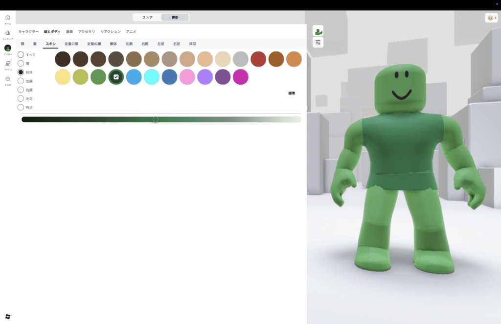Pick the dark blue skin color swatch

pos(169,77)
